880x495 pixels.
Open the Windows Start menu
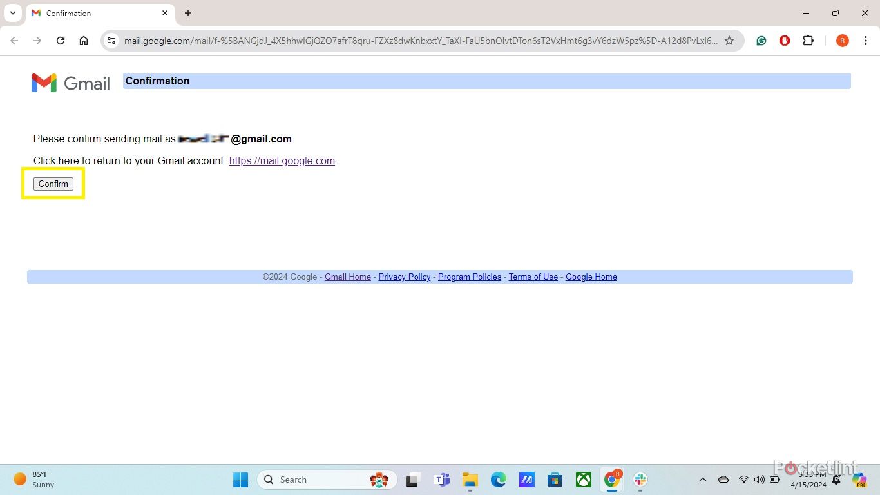(x=240, y=480)
